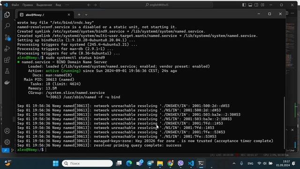The height and width of the screenshot is (169, 300).
Task: Click the 'resolver priming query complete: success' line
Action: click(x=137, y=145)
